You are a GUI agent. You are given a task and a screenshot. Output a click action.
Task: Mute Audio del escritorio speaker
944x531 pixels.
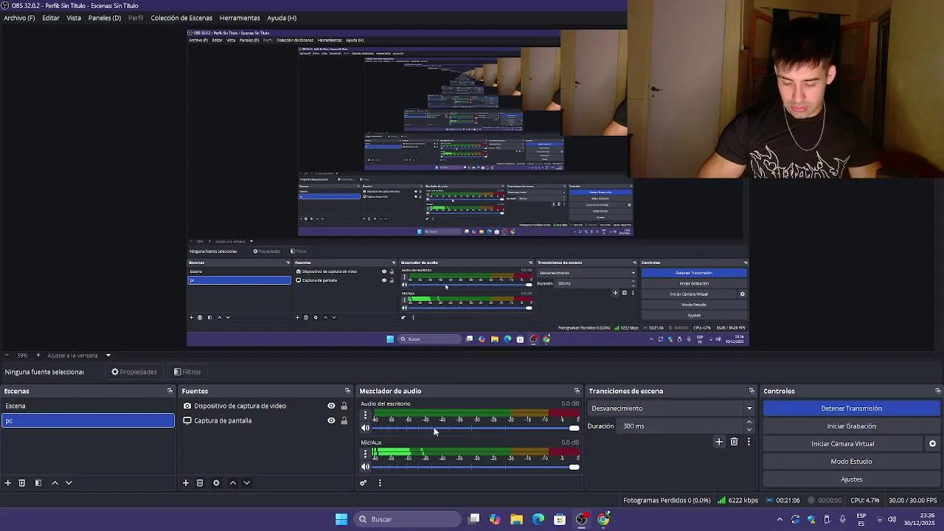click(x=365, y=428)
